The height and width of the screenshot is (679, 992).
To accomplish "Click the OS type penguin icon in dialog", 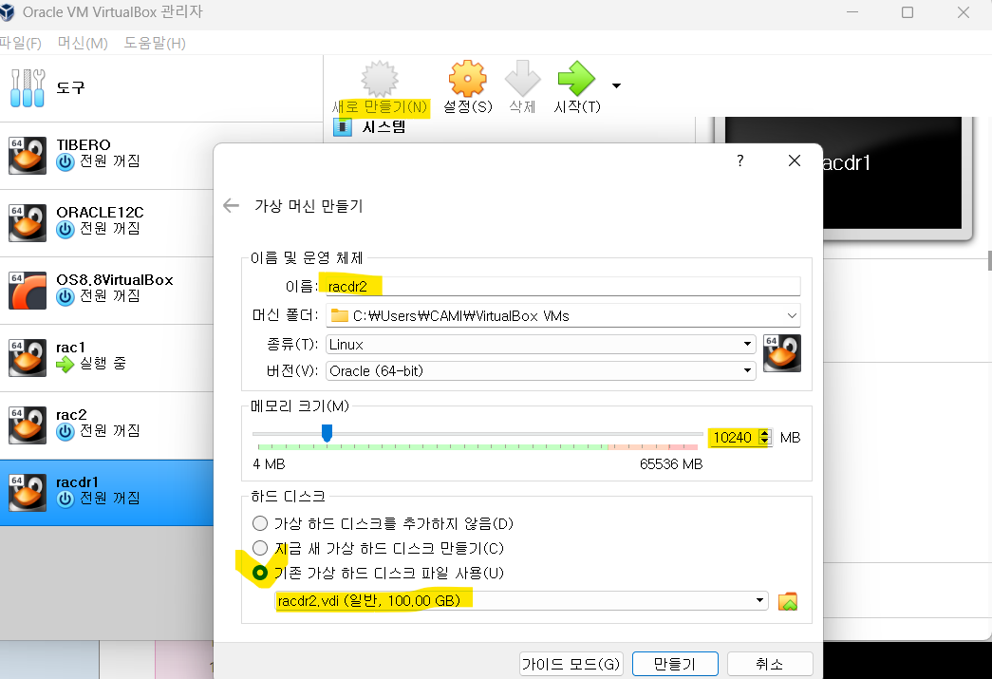I will tap(782, 353).
